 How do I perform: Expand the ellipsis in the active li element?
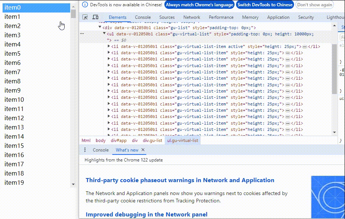pos(304,47)
